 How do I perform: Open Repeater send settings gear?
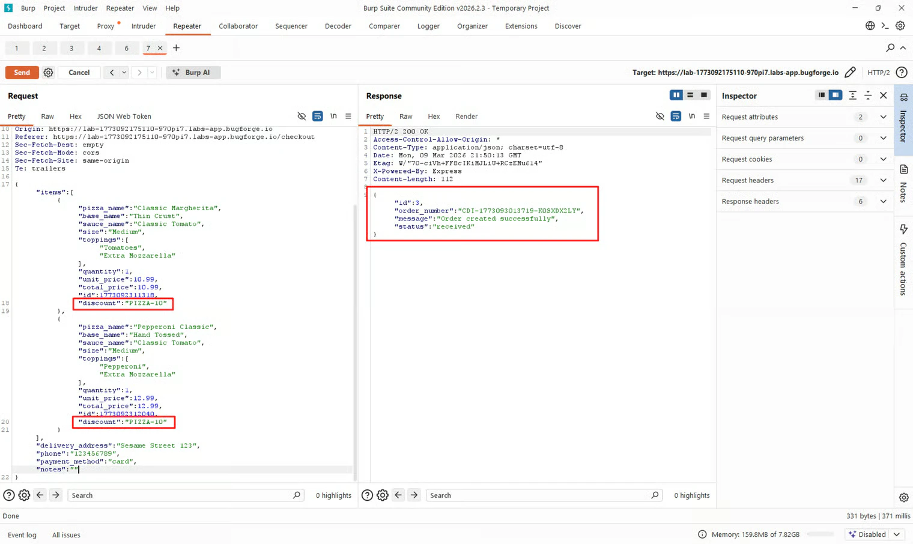click(49, 73)
